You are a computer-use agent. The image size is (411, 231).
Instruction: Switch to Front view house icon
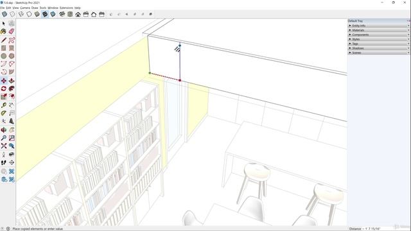tap(78, 14)
